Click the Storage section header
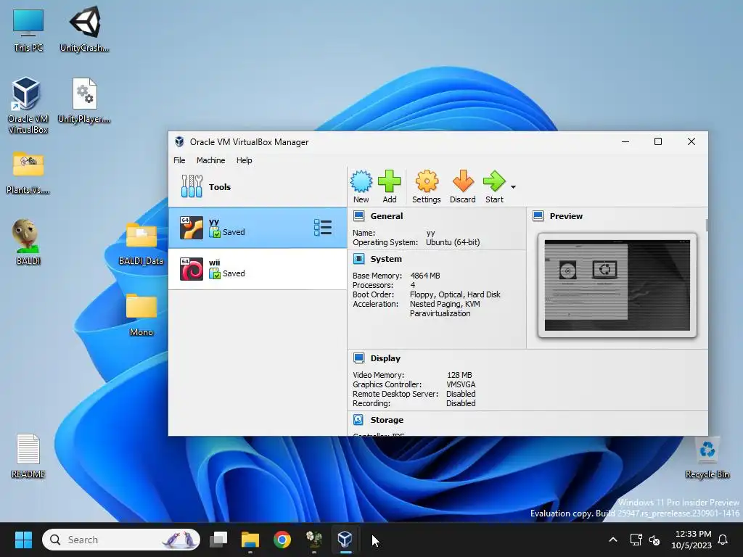 (x=387, y=420)
